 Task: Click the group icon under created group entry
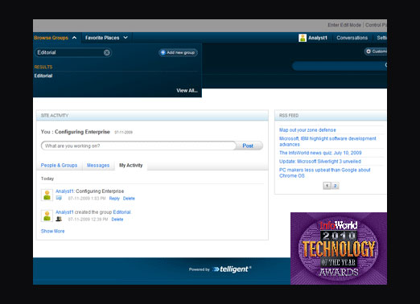tap(59, 219)
